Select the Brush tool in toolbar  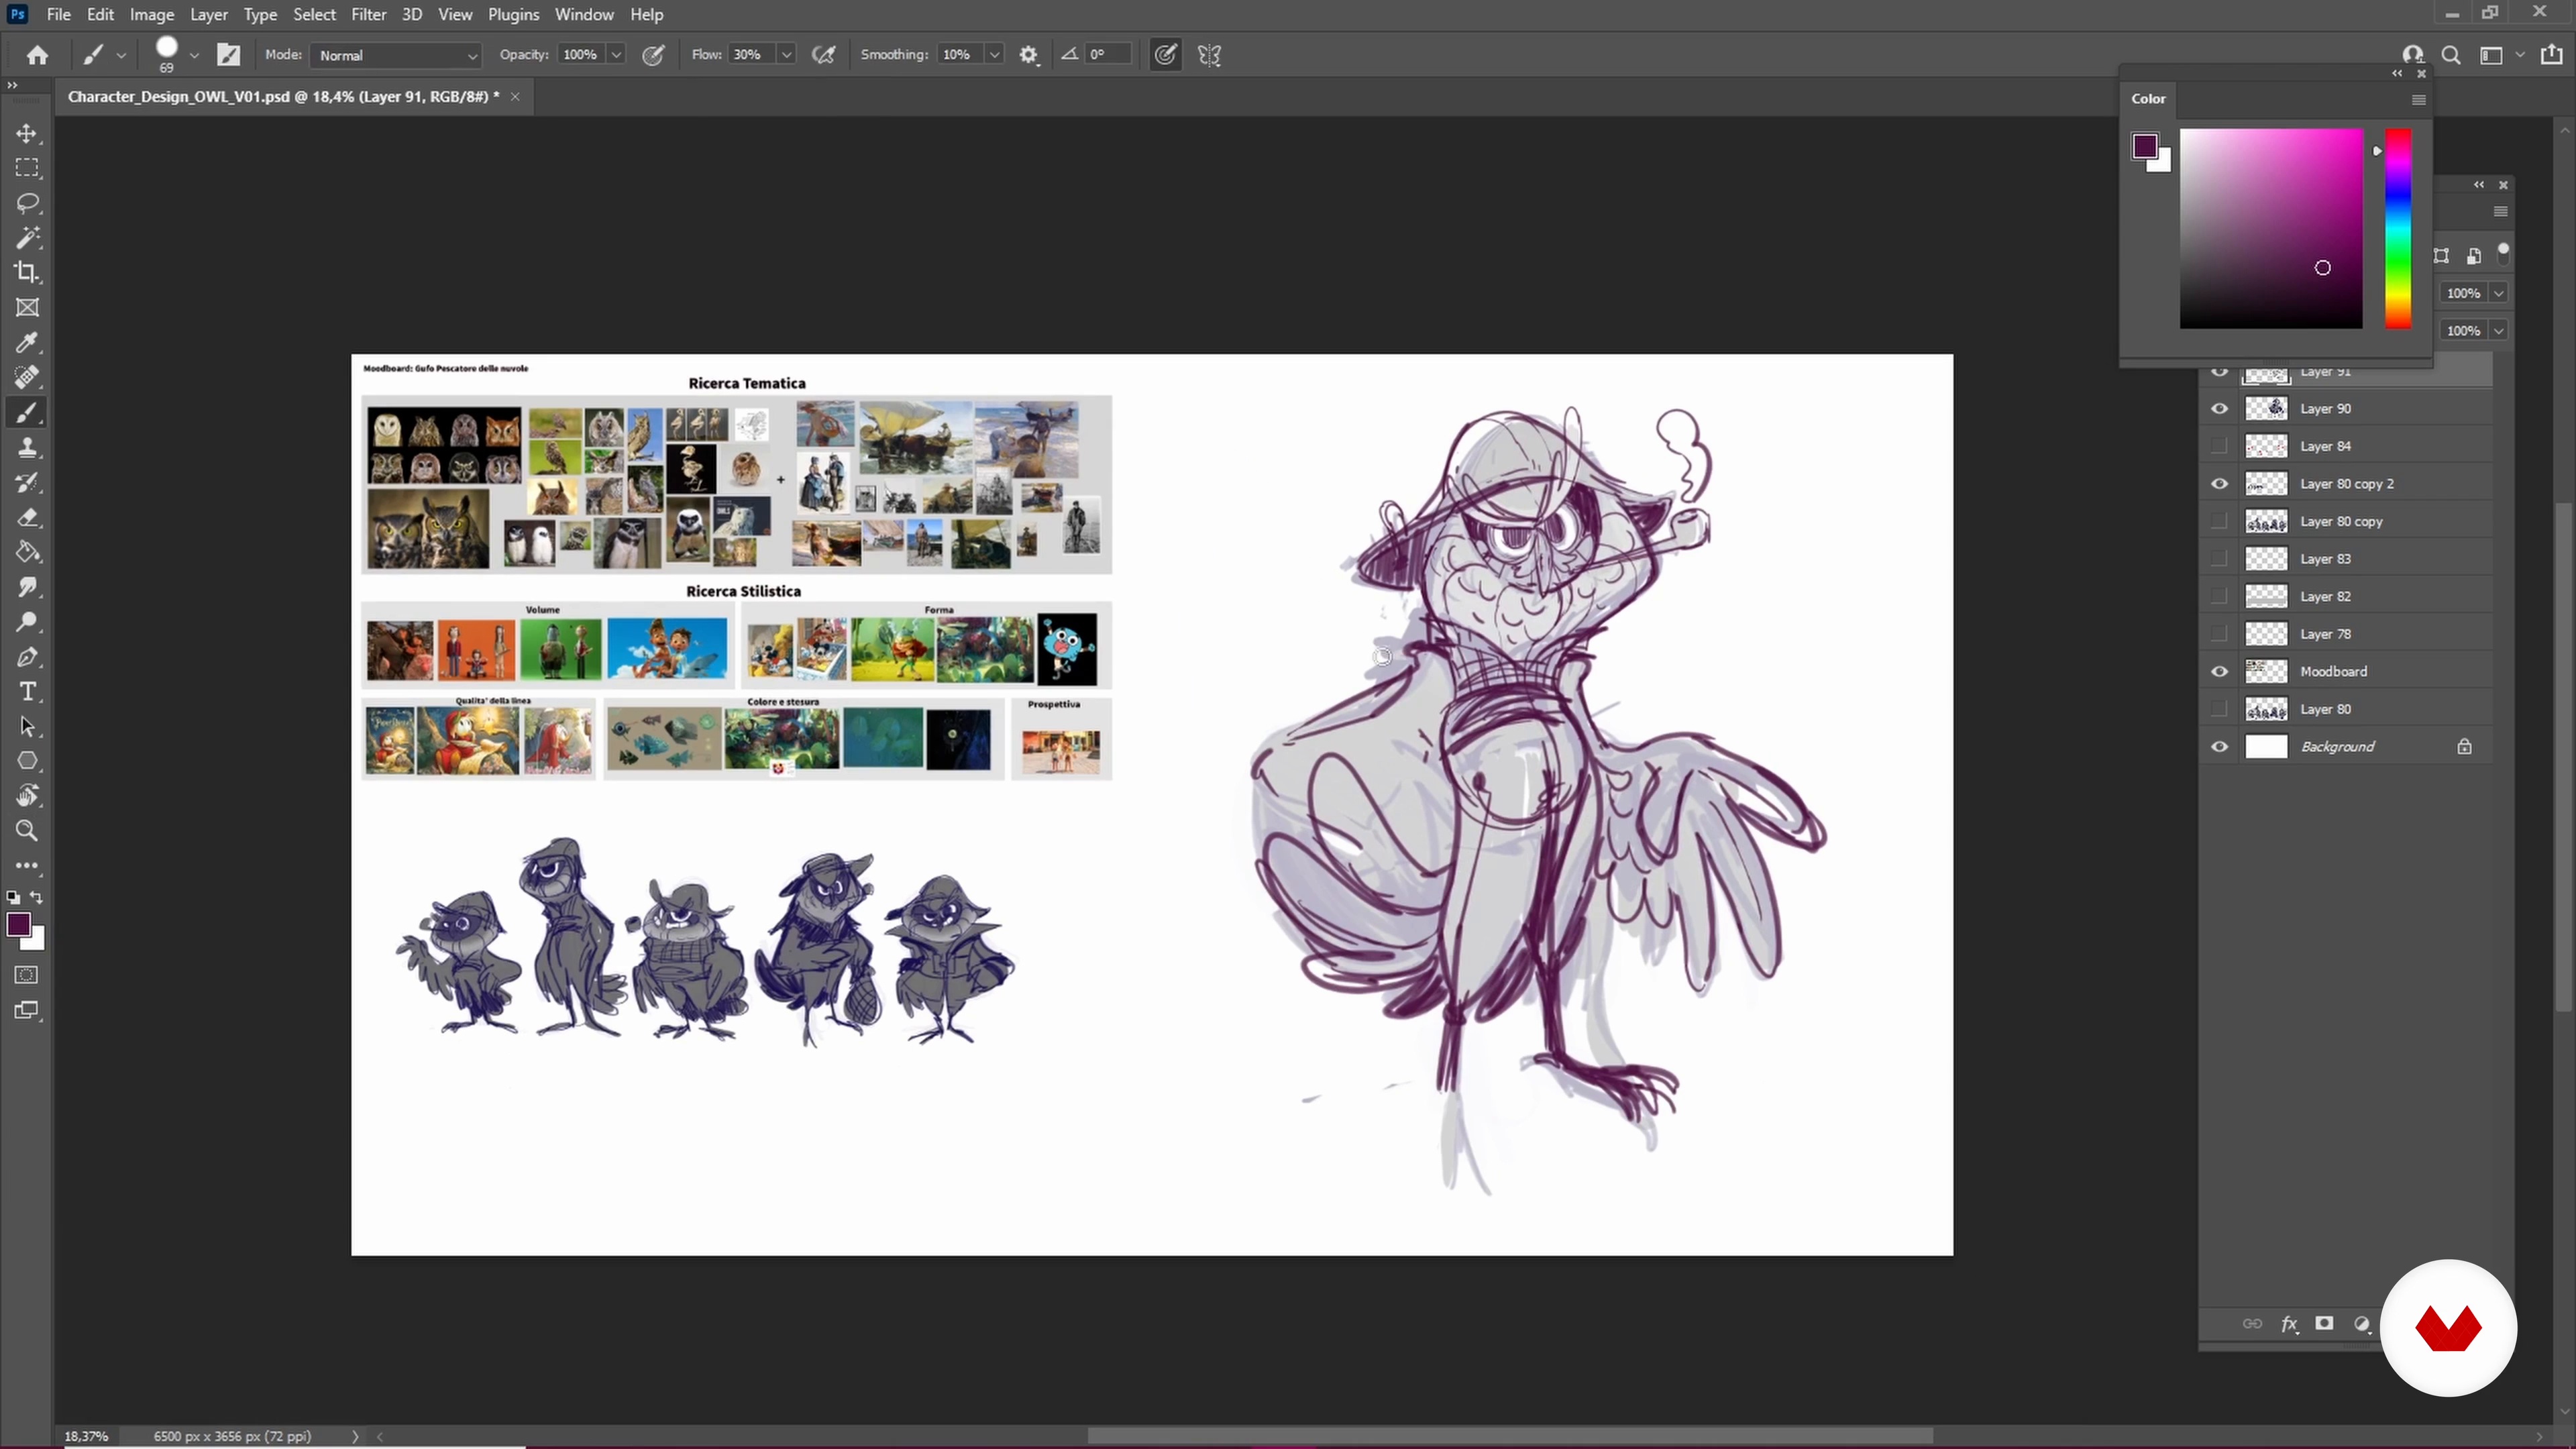(27, 413)
